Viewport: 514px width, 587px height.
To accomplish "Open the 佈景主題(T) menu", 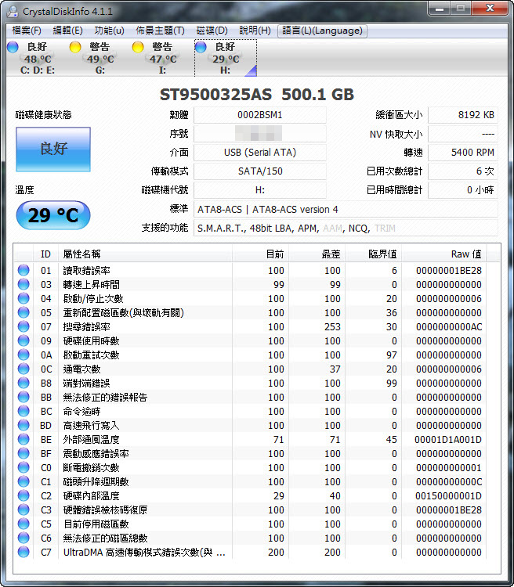I will point(160,31).
